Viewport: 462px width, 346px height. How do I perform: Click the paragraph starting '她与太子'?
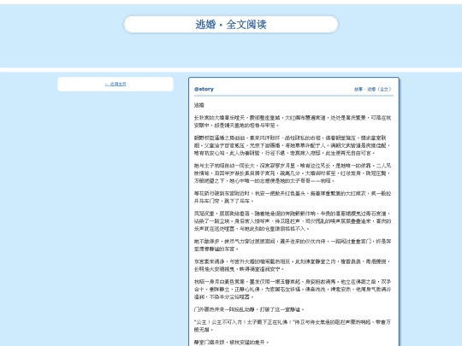point(293,173)
